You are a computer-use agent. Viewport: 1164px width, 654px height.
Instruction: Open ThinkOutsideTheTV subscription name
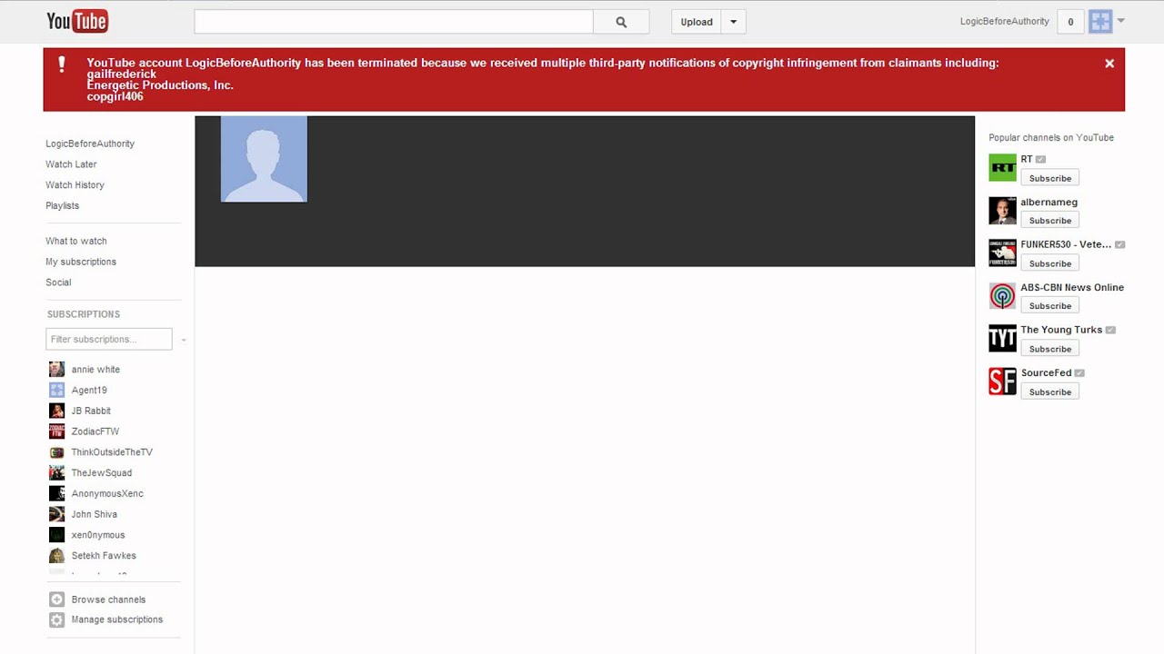pos(112,452)
